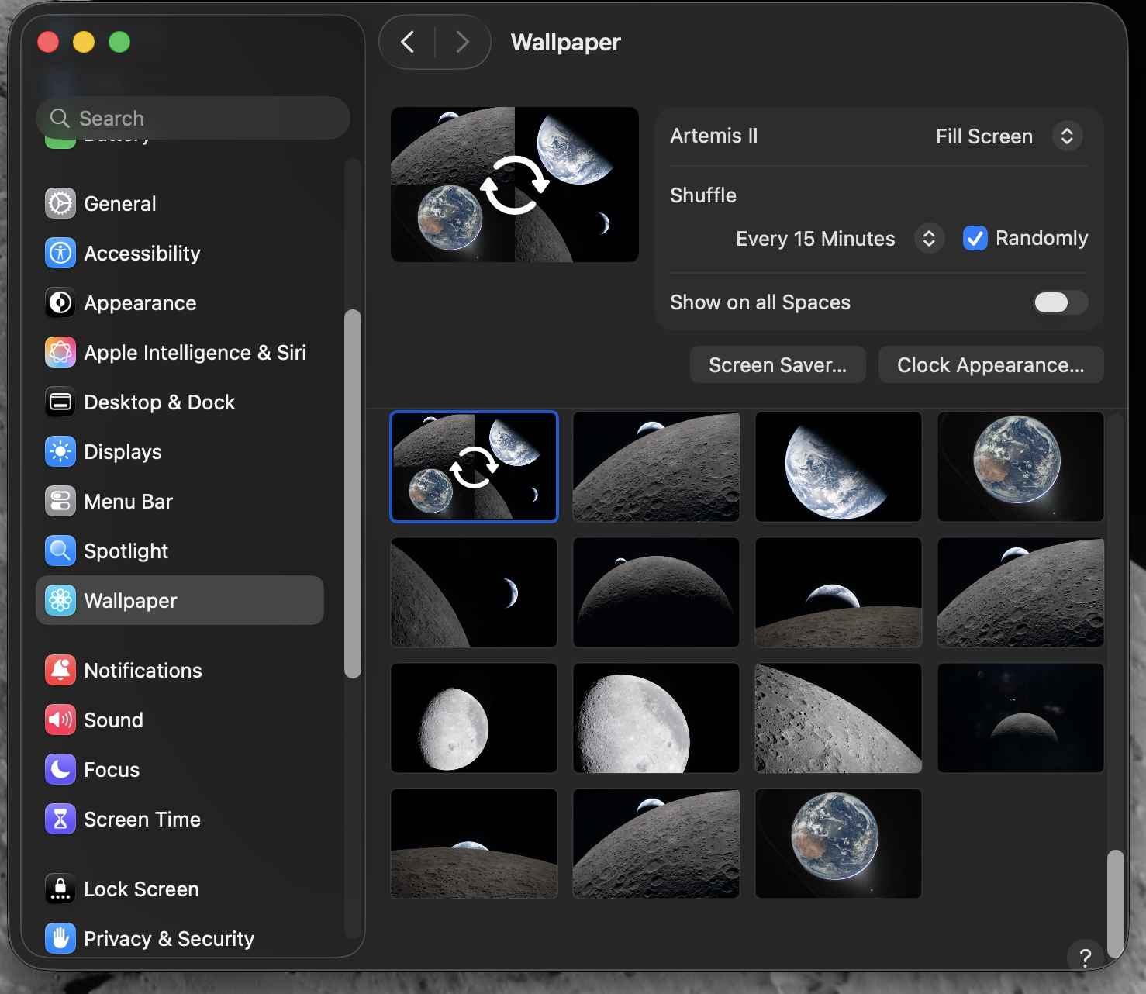Click the Sound speaker icon
The height and width of the screenshot is (994, 1146).
[60, 720]
